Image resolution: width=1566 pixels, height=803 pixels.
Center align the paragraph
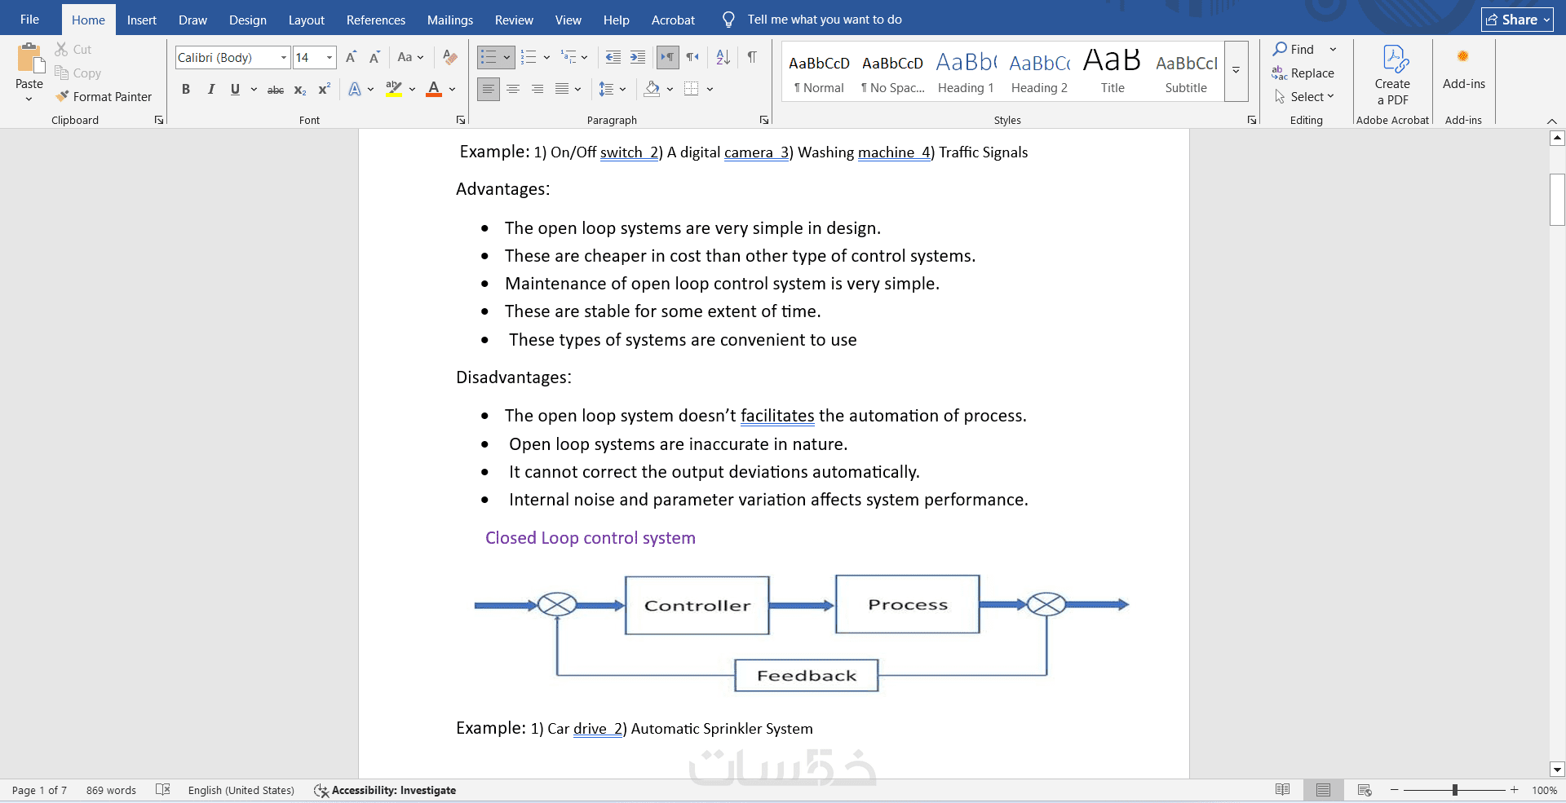513,89
